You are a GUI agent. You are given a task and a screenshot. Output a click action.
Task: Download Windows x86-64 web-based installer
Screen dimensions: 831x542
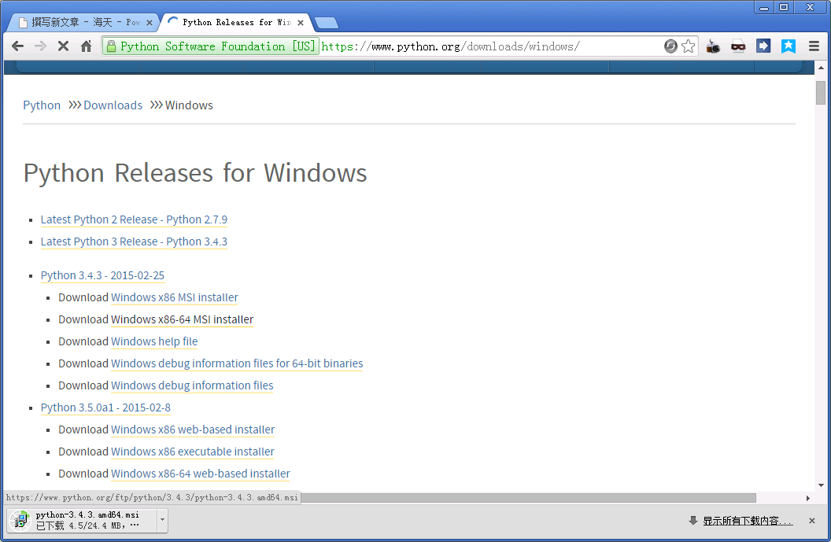click(x=201, y=474)
